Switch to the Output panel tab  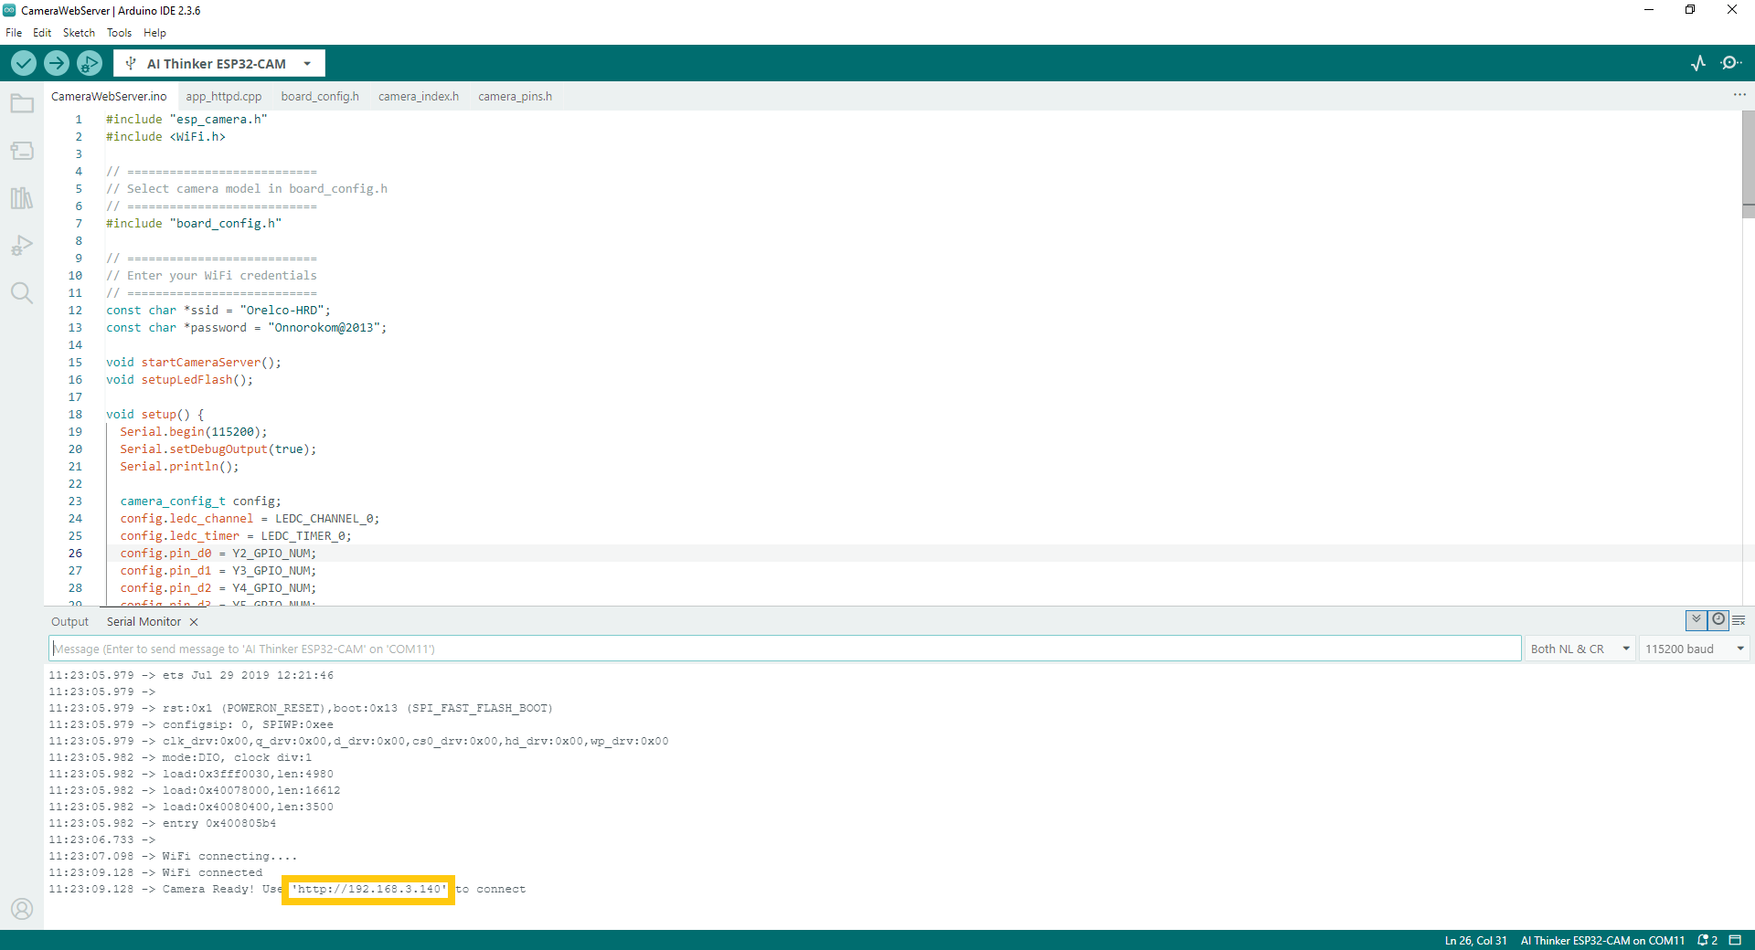click(69, 622)
